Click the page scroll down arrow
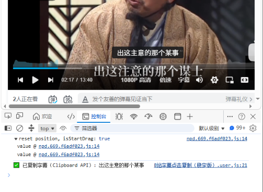263x192 pixels. click(x=258, y=99)
